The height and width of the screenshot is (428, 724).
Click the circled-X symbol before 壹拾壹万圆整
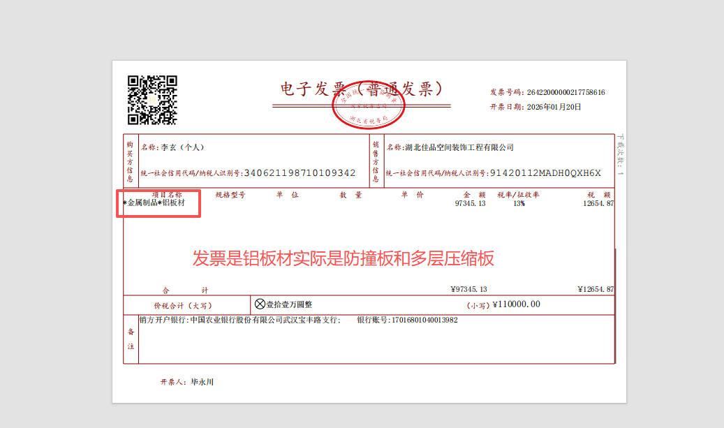(260, 304)
